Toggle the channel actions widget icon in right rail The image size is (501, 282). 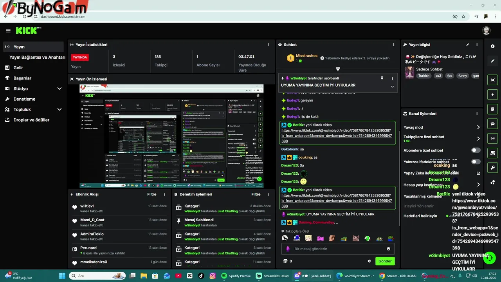(492, 152)
